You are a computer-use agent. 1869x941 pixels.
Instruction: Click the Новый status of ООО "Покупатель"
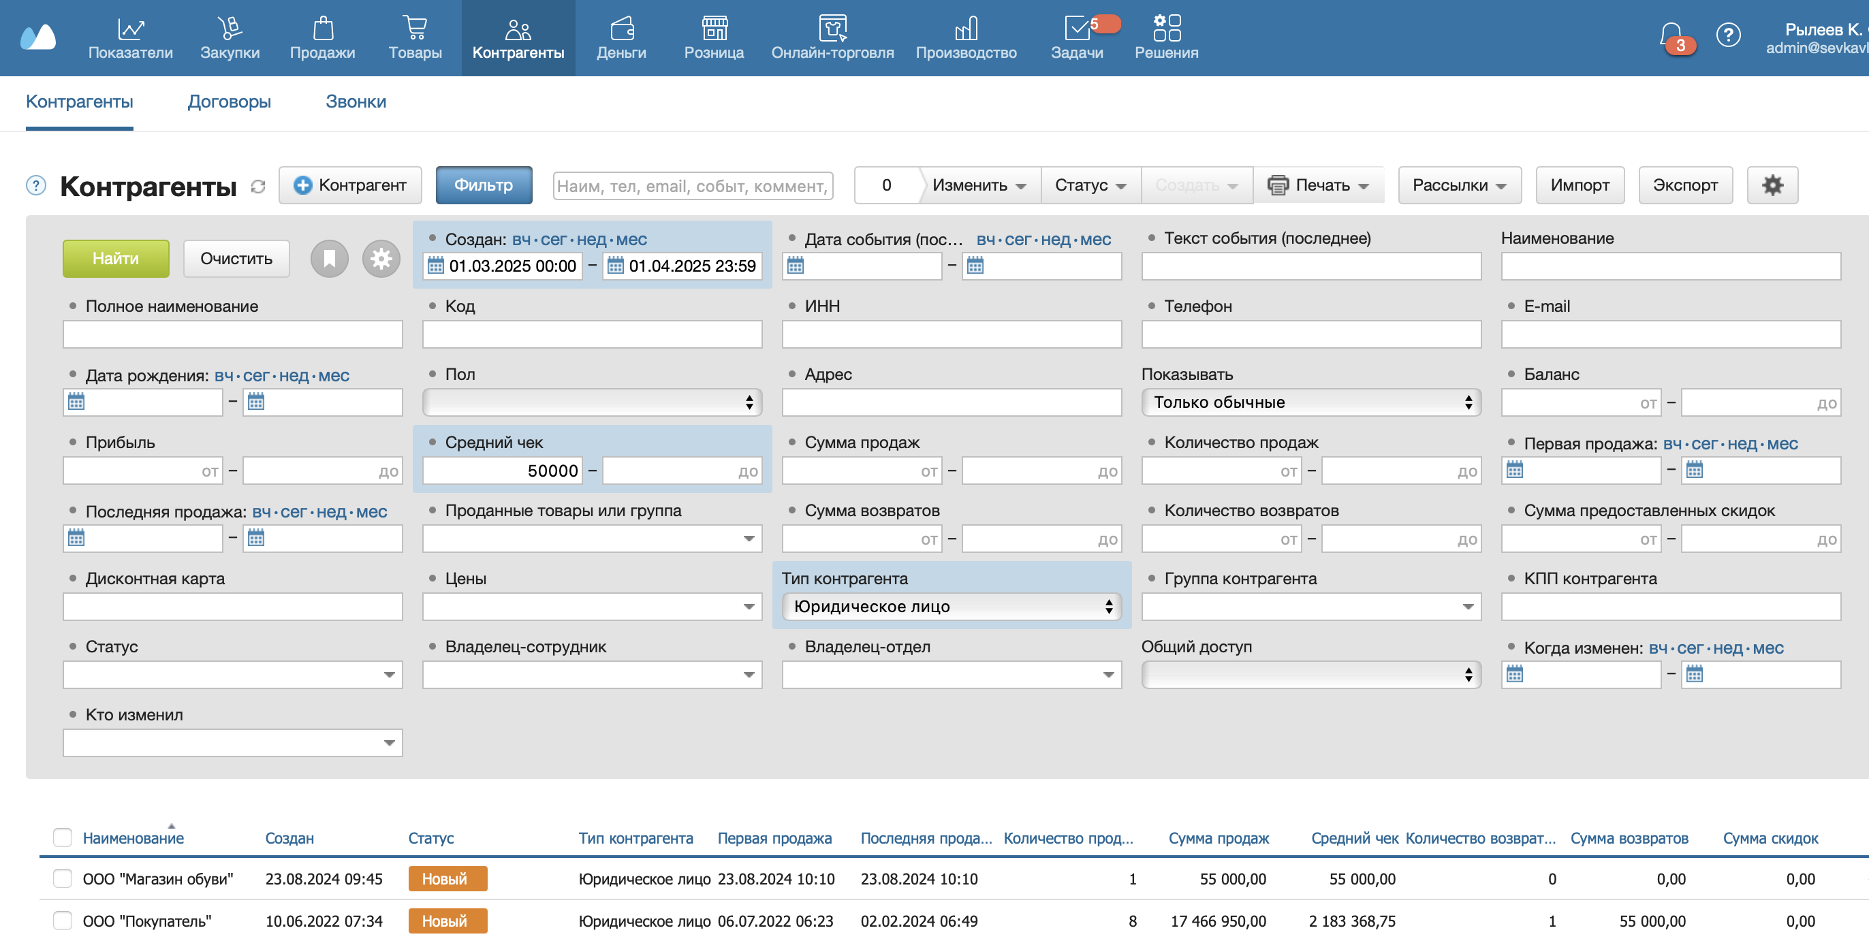tap(447, 921)
